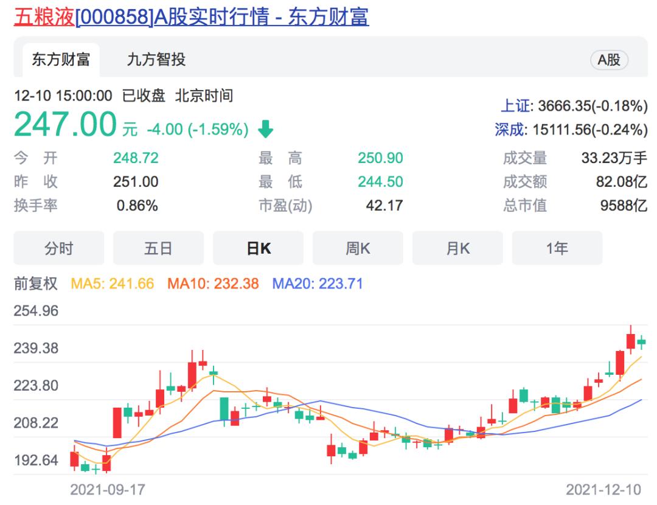
Task: Click the change value -4.00 (-1.59%)
Action: tap(198, 129)
